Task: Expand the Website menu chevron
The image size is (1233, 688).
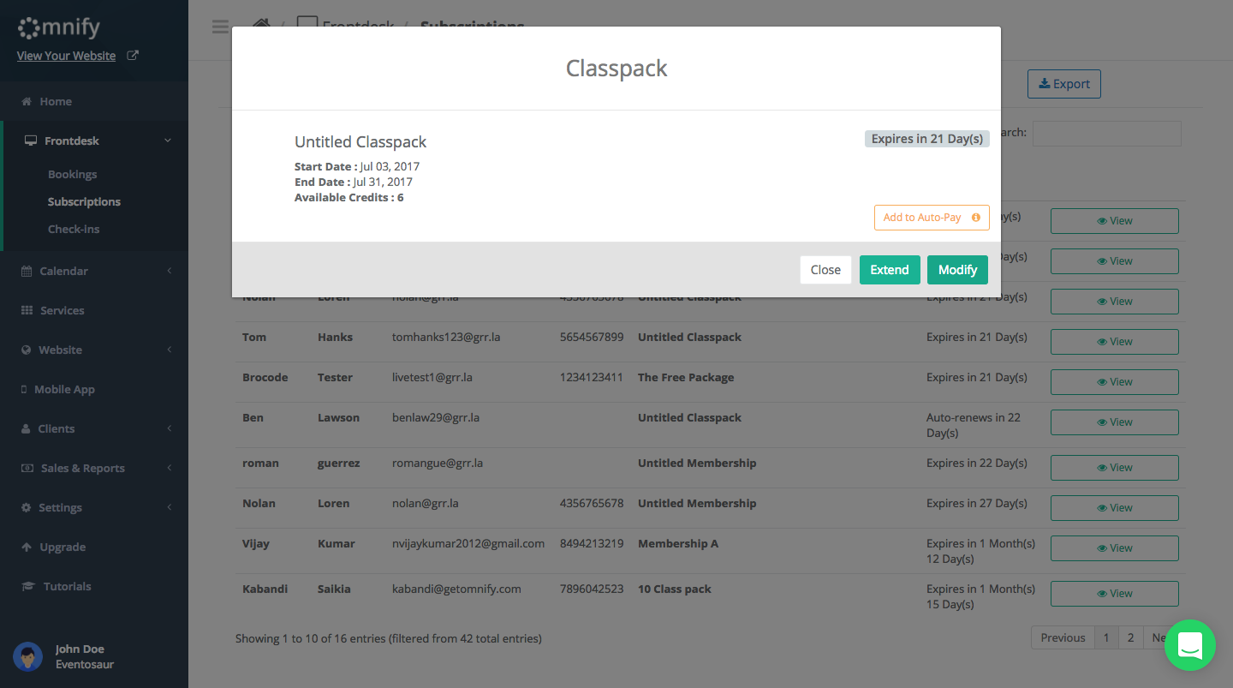Action: pos(169,350)
